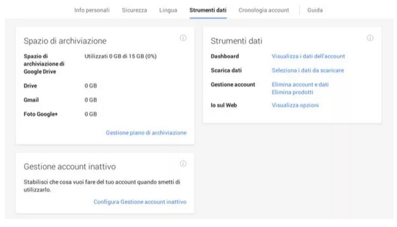
Task: Open the Cronologia account tab
Action: pyautogui.click(x=263, y=10)
